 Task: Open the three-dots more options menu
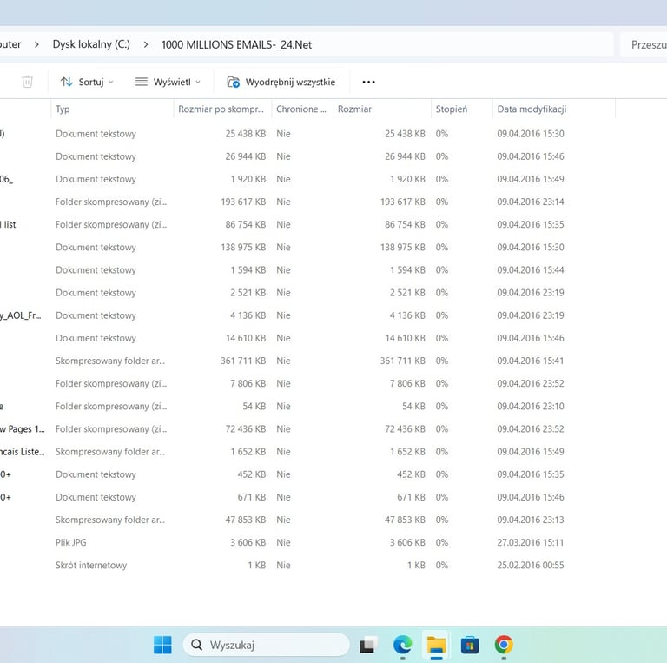tap(368, 82)
